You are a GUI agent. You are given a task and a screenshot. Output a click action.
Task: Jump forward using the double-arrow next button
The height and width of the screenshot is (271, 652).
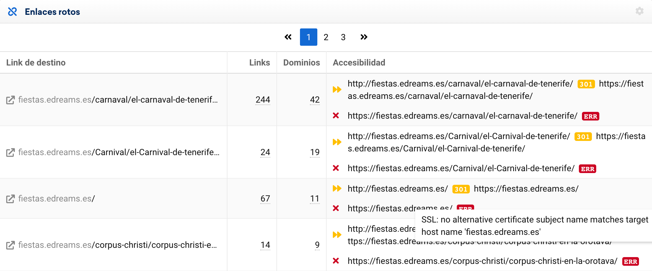(364, 37)
